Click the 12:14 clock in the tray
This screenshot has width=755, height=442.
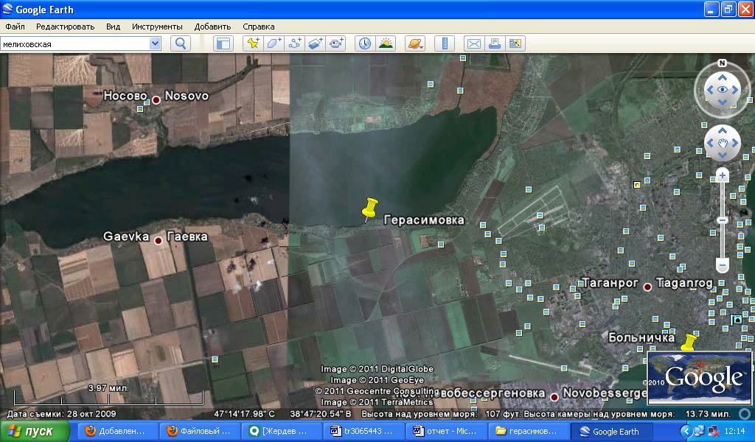coord(735,432)
